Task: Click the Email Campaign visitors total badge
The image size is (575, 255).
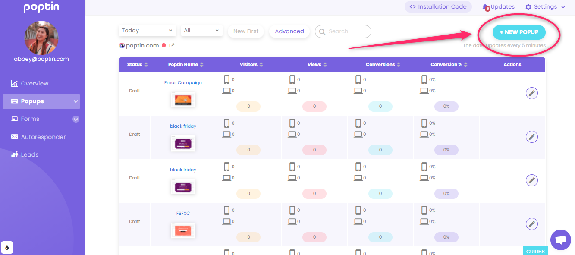Action: click(x=248, y=107)
